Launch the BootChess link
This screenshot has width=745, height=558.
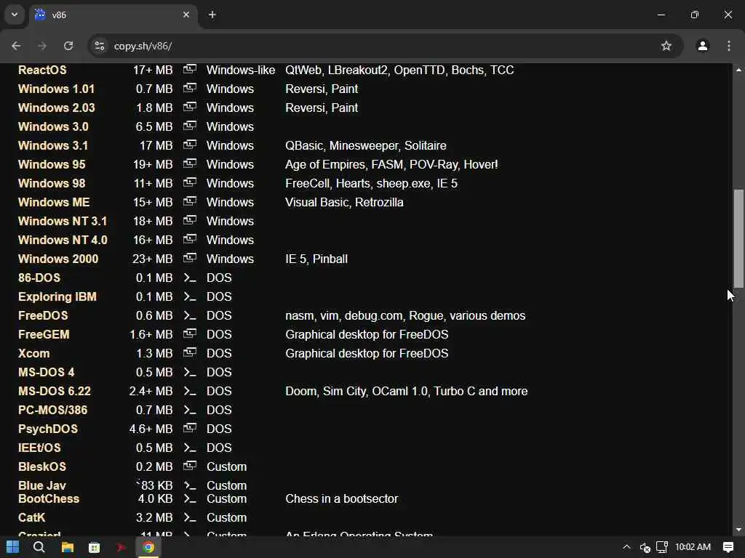49,499
